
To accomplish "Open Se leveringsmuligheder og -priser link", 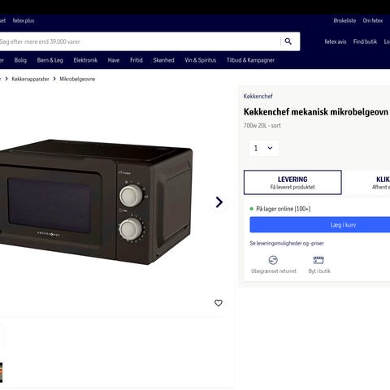I will [x=287, y=243].
